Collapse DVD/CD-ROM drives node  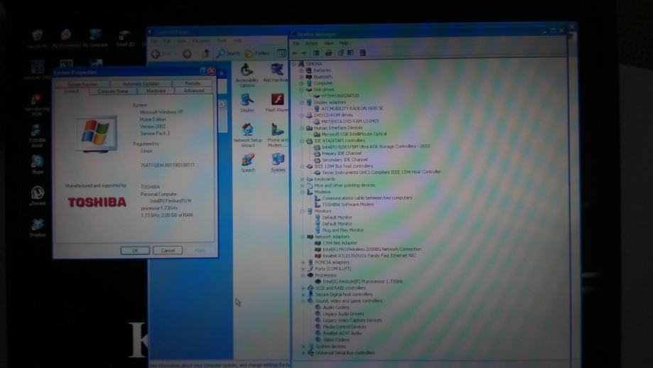301,115
